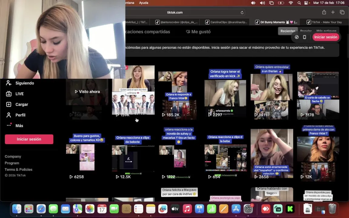Open the Siguiendo icon in TikTok sidebar
This screenshot has width=349, height=218.
click(9, 83)
